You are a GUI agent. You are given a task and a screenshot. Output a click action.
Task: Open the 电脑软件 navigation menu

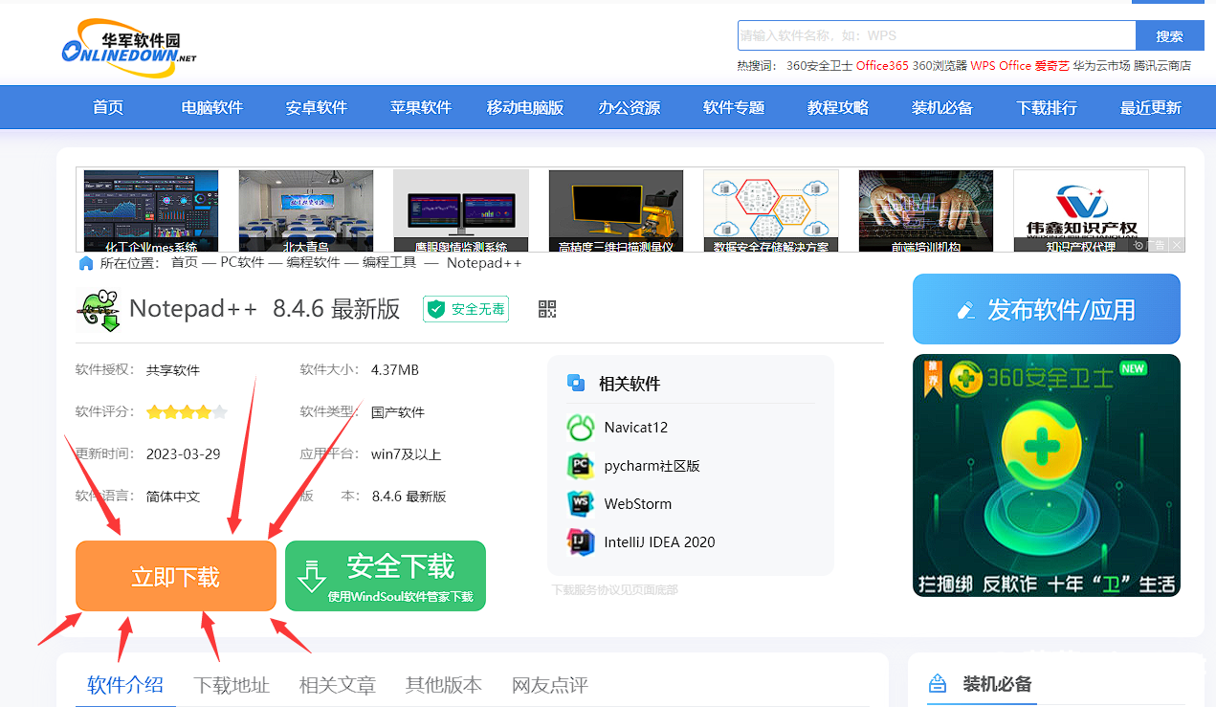[212, 107]
